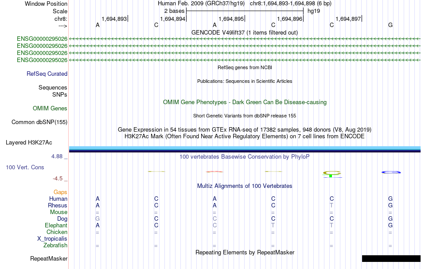Click the -4.5 PhyloP lower limit value
This screenshot has width=421, height=269.
point(58,179)
